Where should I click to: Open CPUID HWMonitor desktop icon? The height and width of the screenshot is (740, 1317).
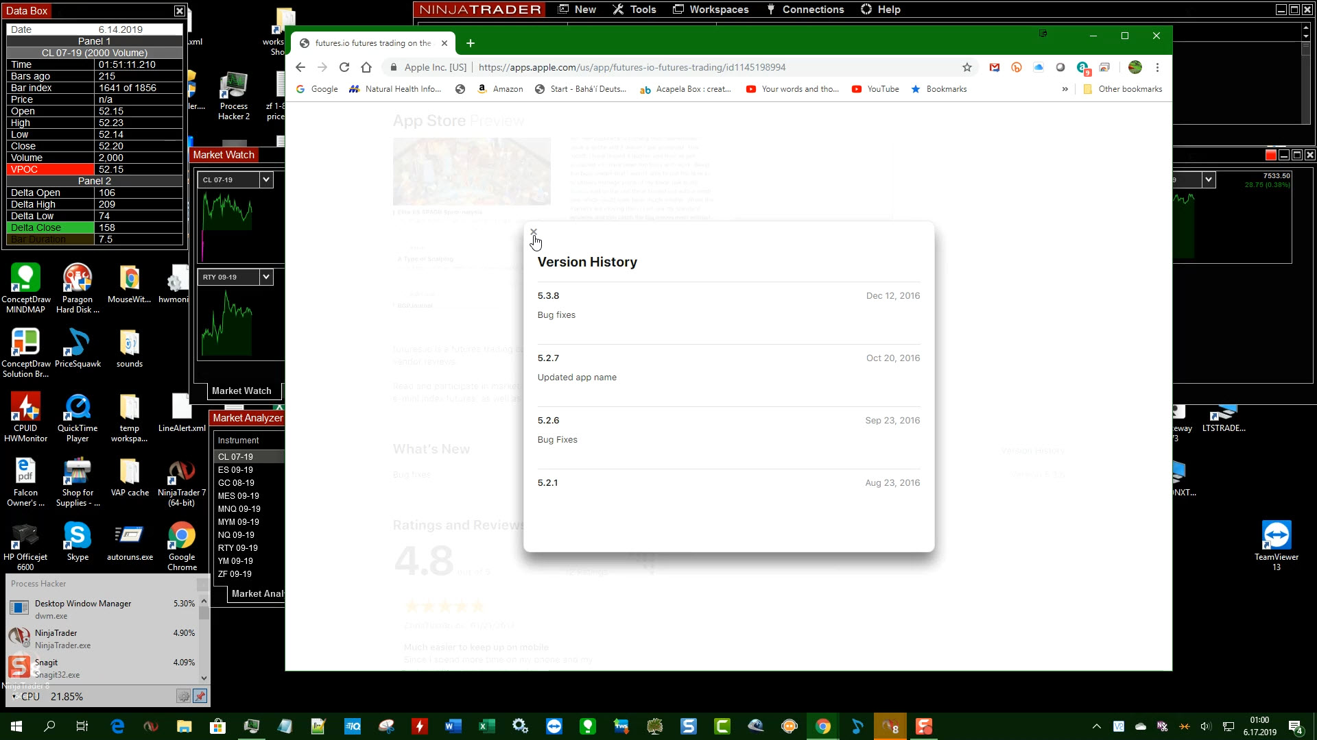pos(25,418)
